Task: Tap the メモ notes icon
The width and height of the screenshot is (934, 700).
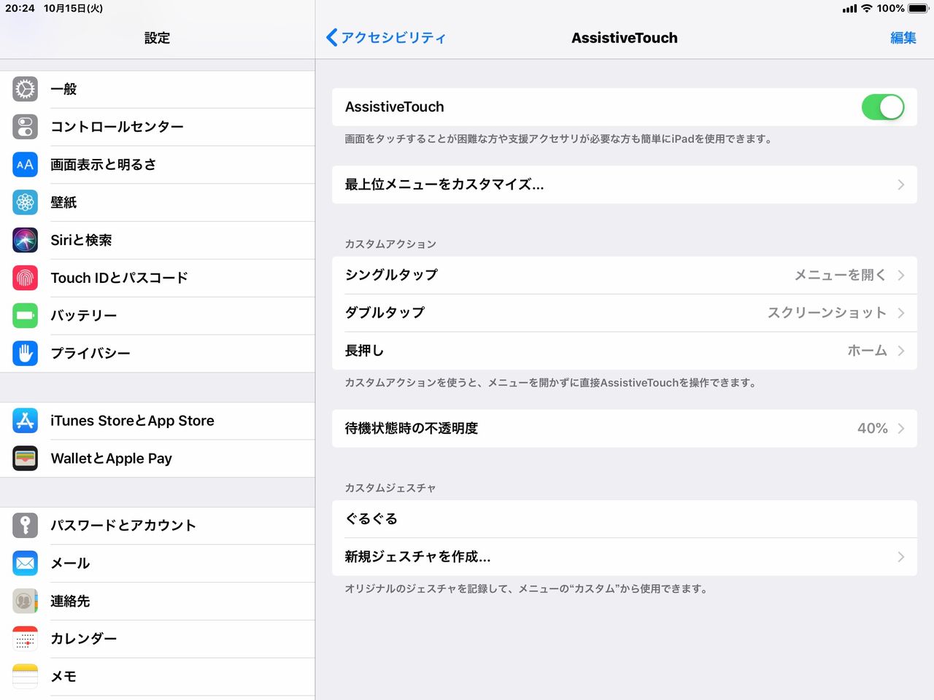Action: 25,677
